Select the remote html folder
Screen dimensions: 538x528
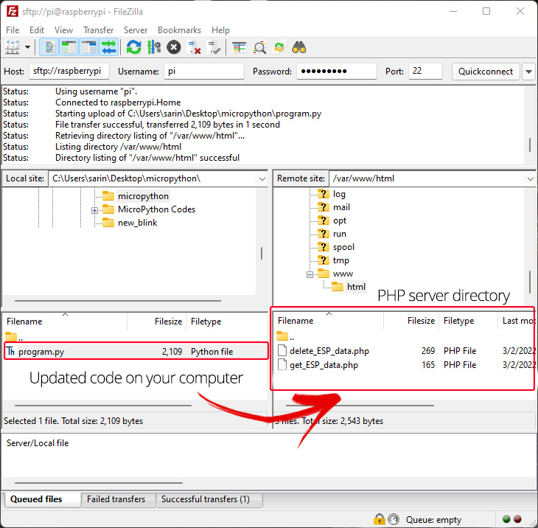(x=356, y=287)
